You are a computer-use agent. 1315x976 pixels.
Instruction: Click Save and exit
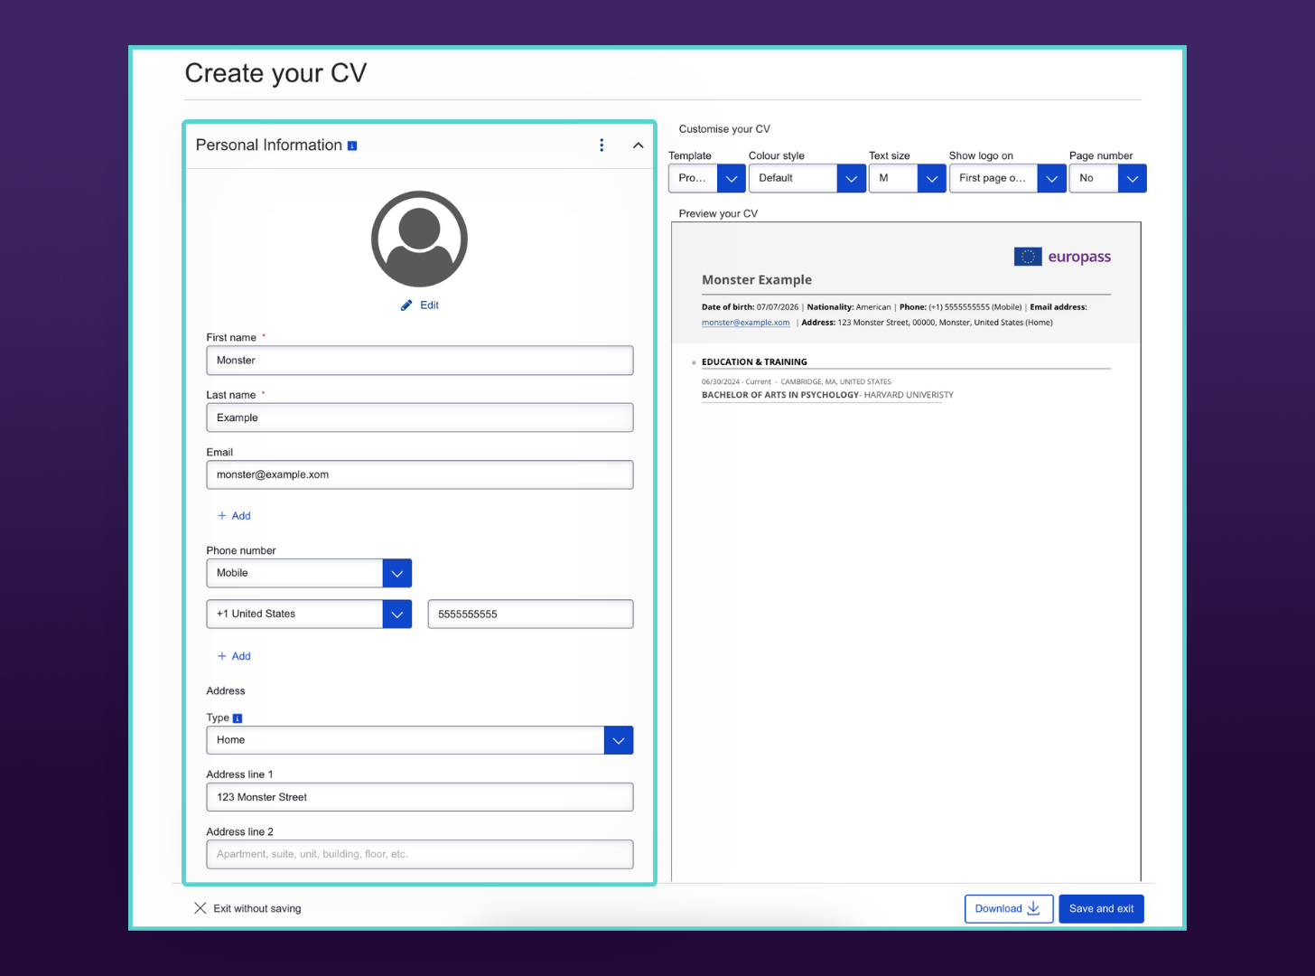(1101, 909)
